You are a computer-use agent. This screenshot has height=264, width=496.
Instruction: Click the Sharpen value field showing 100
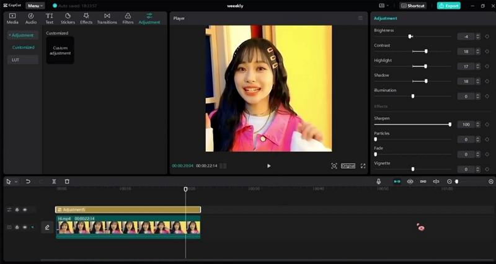(466, 125)
